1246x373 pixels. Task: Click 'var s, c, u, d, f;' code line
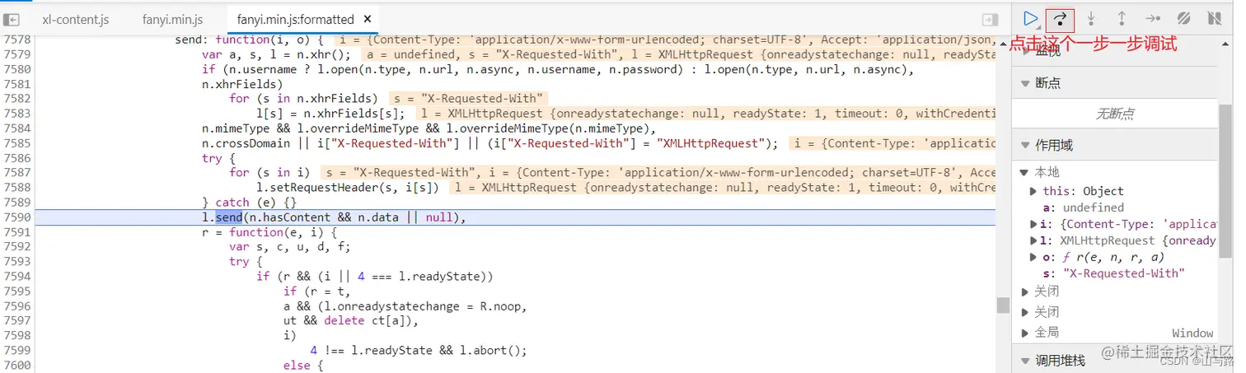[290, 247]
